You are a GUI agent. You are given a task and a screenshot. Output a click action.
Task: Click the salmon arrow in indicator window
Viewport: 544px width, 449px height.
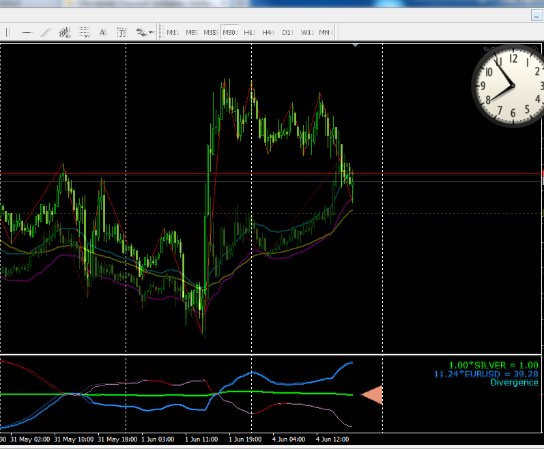tap(373, 394)
